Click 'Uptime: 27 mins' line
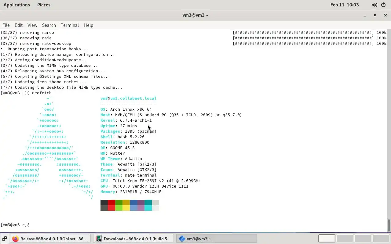Viewport: 391px width, 244px height. [119, 126]
